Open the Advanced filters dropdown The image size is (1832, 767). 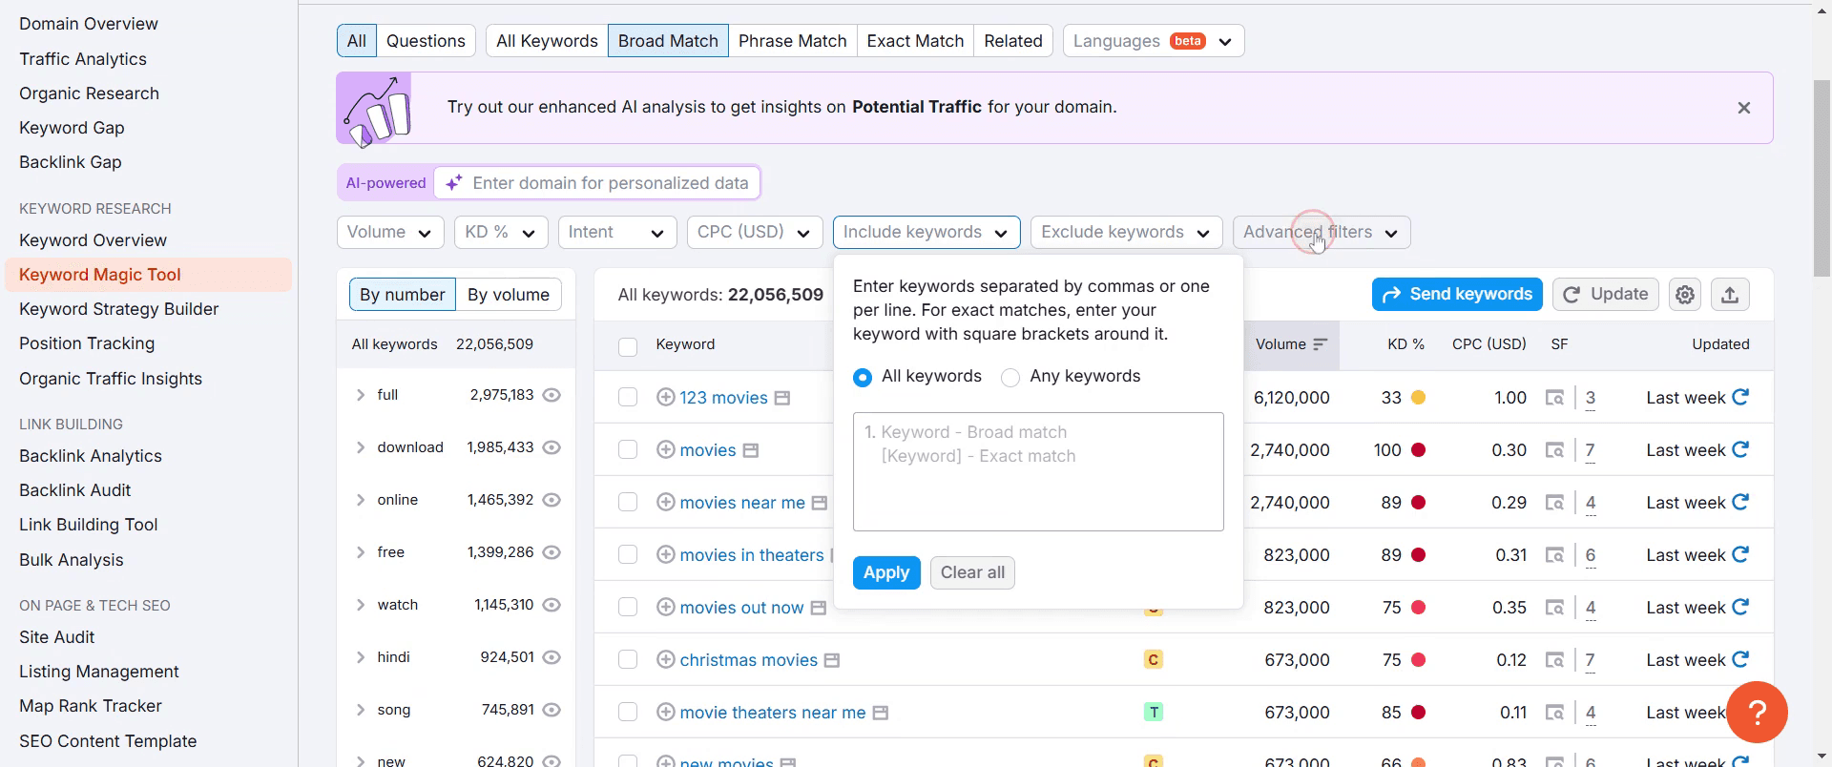click(1322, 232)
